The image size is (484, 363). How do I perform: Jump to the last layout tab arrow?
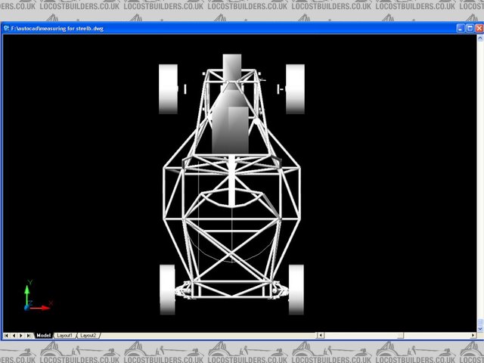[x=29, y=335]
